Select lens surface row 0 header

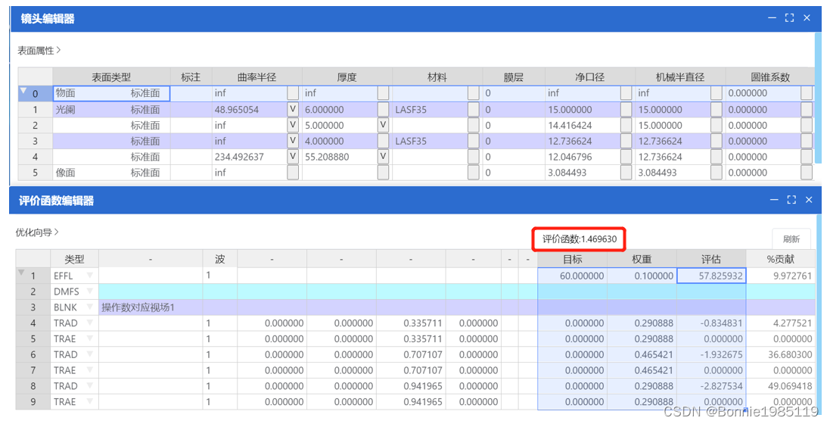[x=35, y=93]
